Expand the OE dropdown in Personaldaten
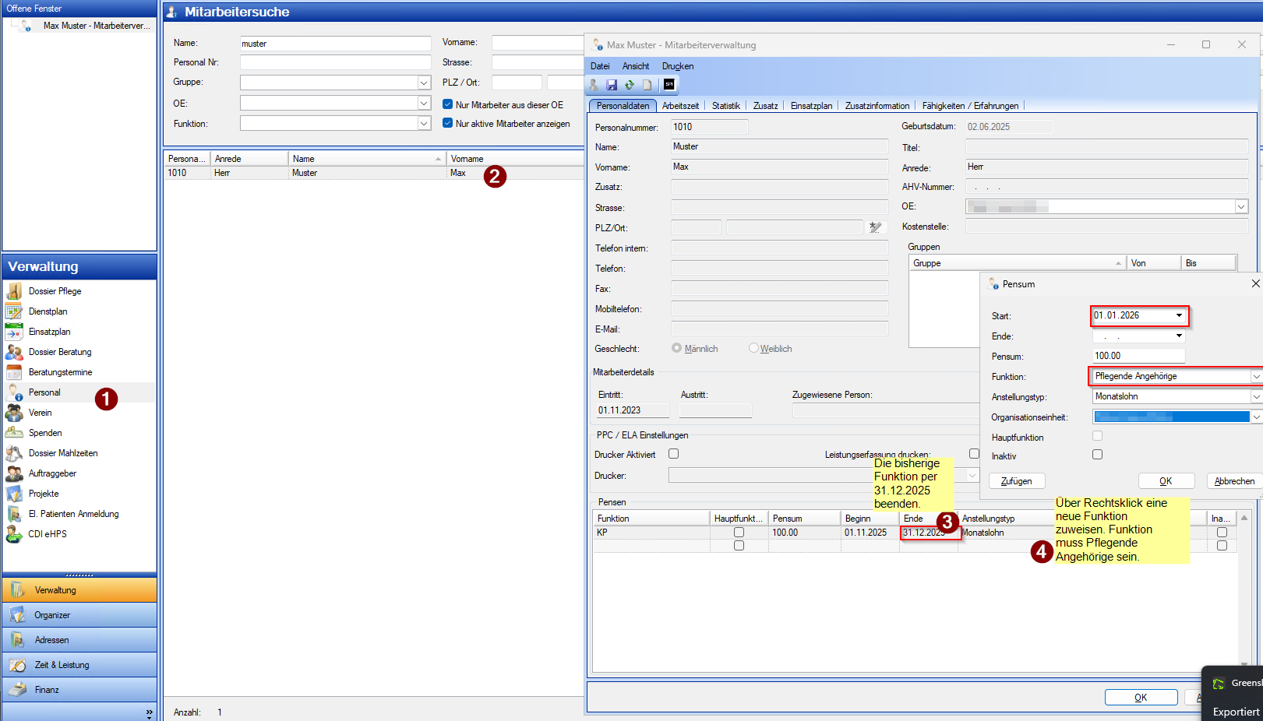This screenshot has height=721, width=1263. click(x=1241, y=206)
